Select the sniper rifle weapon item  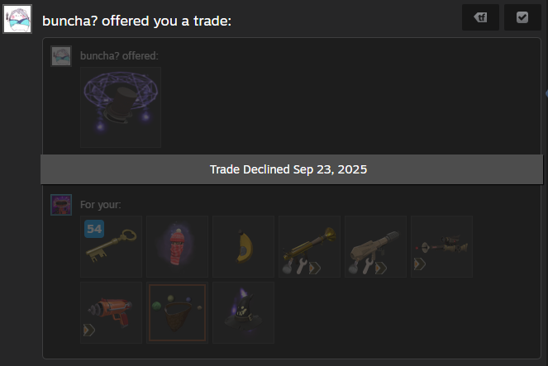click(441, 246)
